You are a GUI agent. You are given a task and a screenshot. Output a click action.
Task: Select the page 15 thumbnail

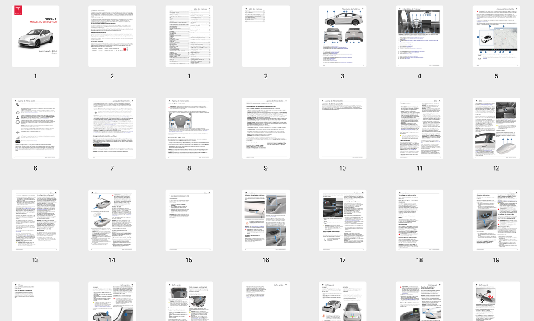(189, 221)
